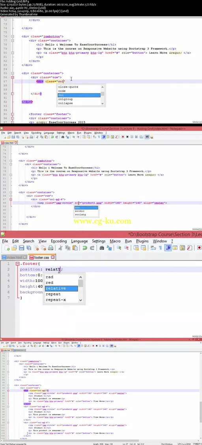This screenshot has height=445, width=202.
Task: Choose 'relative' in CSS autocomplete list
Action: tap(61, 288)
